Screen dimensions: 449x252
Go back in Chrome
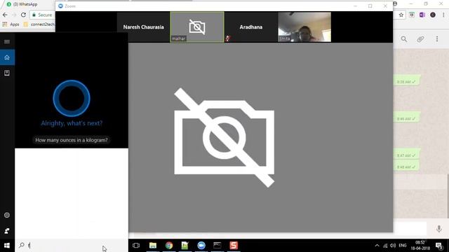pyautogui.click(x=5, y=15)
